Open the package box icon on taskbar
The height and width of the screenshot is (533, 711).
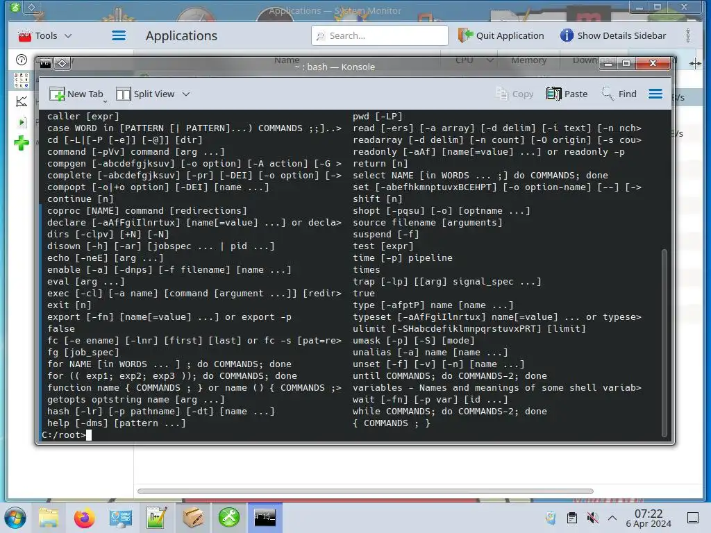tap(193, 518)
